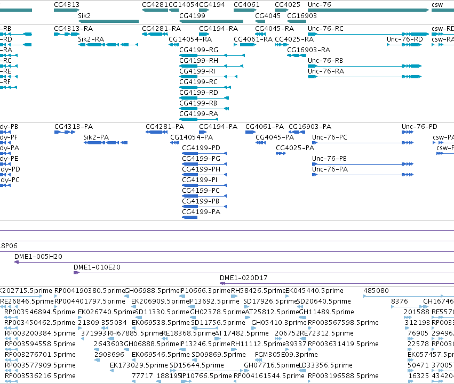454x384 pixels.
Task: Select the Unc-76 gene bar
Action: [x=368, y=10]
